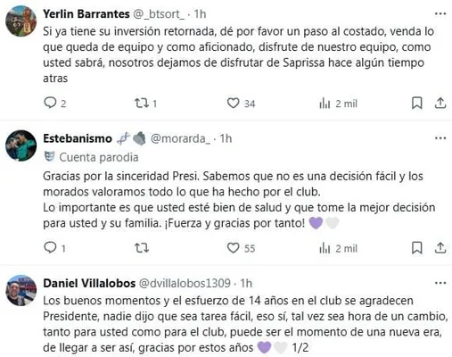
Task: View analytics on Yerlin Barrantes' tweet
Action: 325,104
